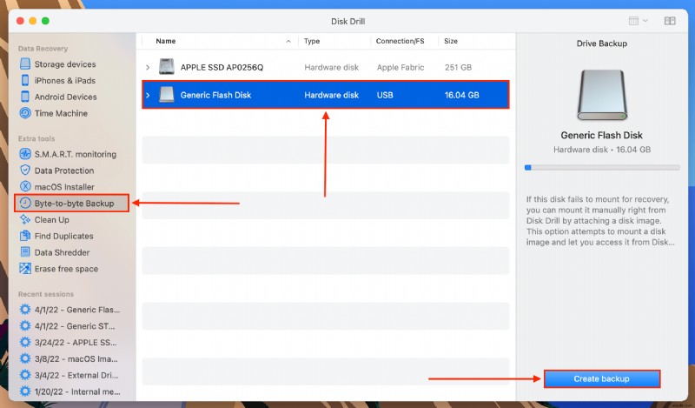The image size is (695, 408).
Task: Open the 4/1/22 - Generic Flas... session
Action: 77,310
